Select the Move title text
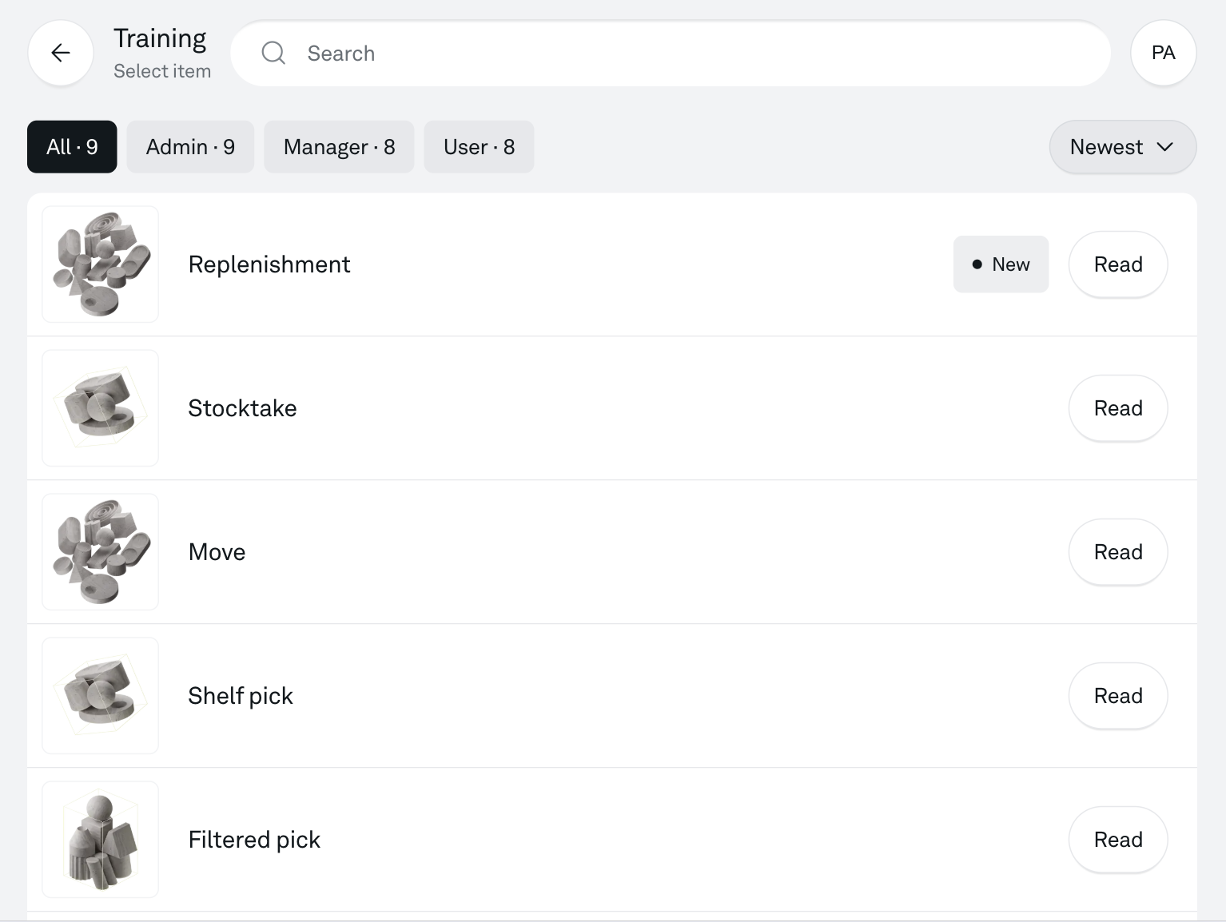1226x922 pixels. (x=217, y=552)
